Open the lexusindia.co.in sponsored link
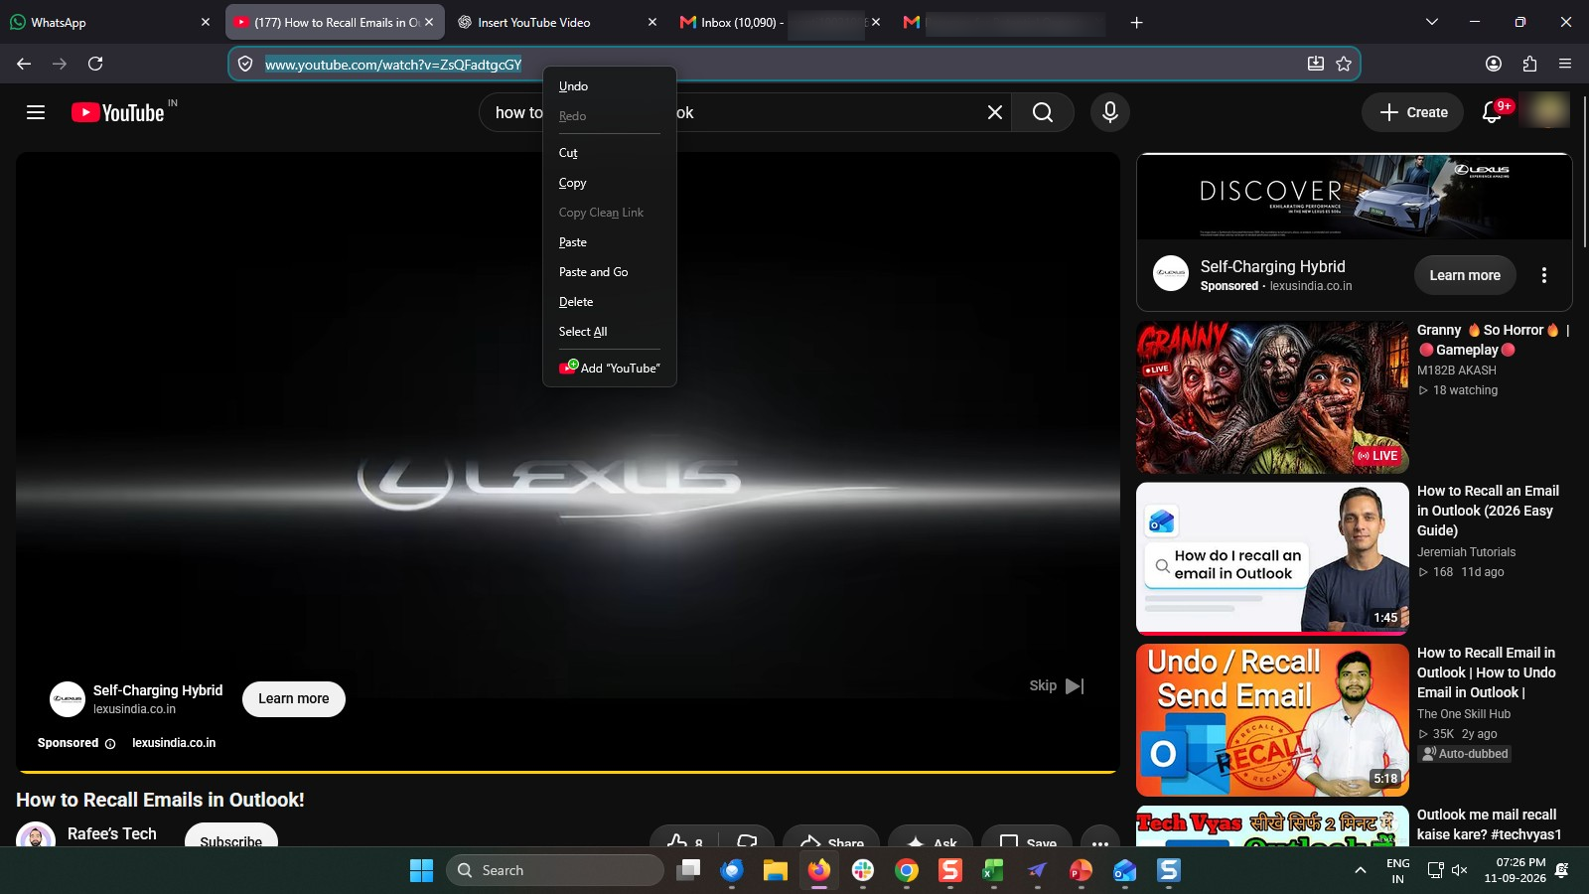1589x894 pixels. pos(174,743)
